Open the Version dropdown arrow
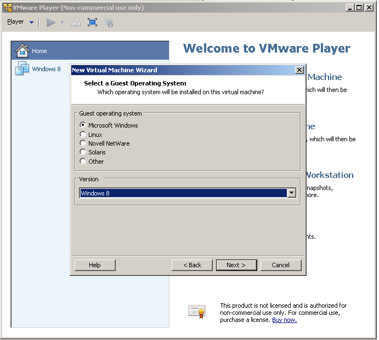Screen dimensions: 379x340 (x=292, y=193)
